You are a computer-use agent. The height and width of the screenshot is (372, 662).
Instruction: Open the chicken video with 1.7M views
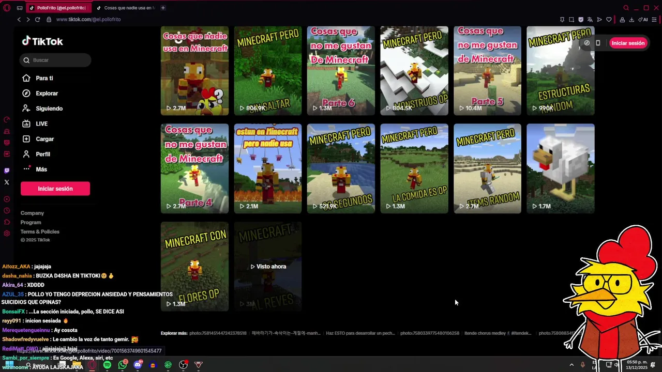click(561, 168)
